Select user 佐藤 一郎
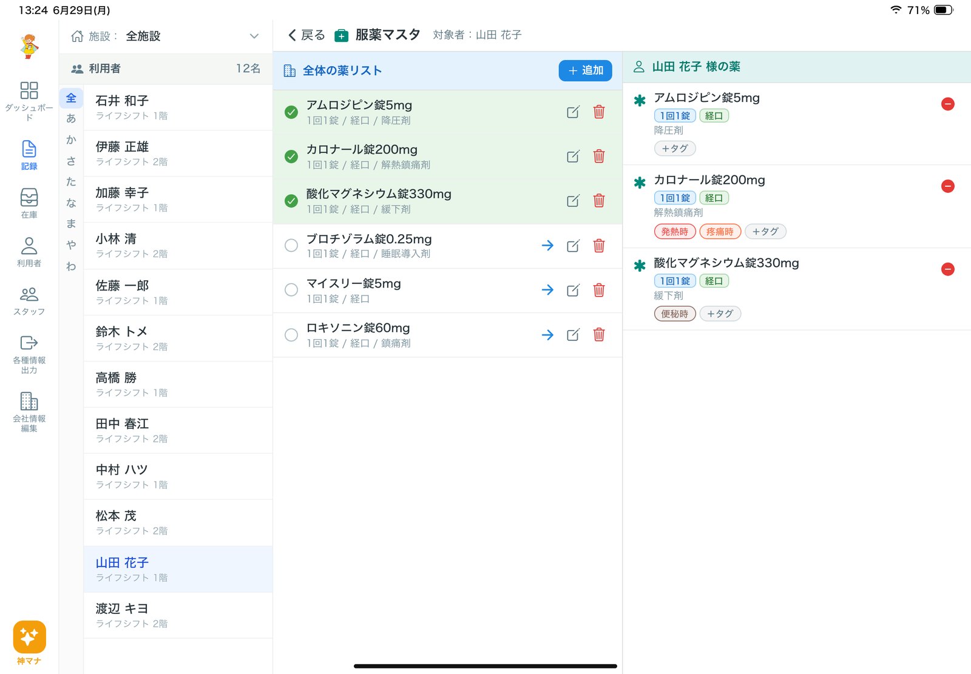This screenshot has width=971, height=674. coord(178,292)
